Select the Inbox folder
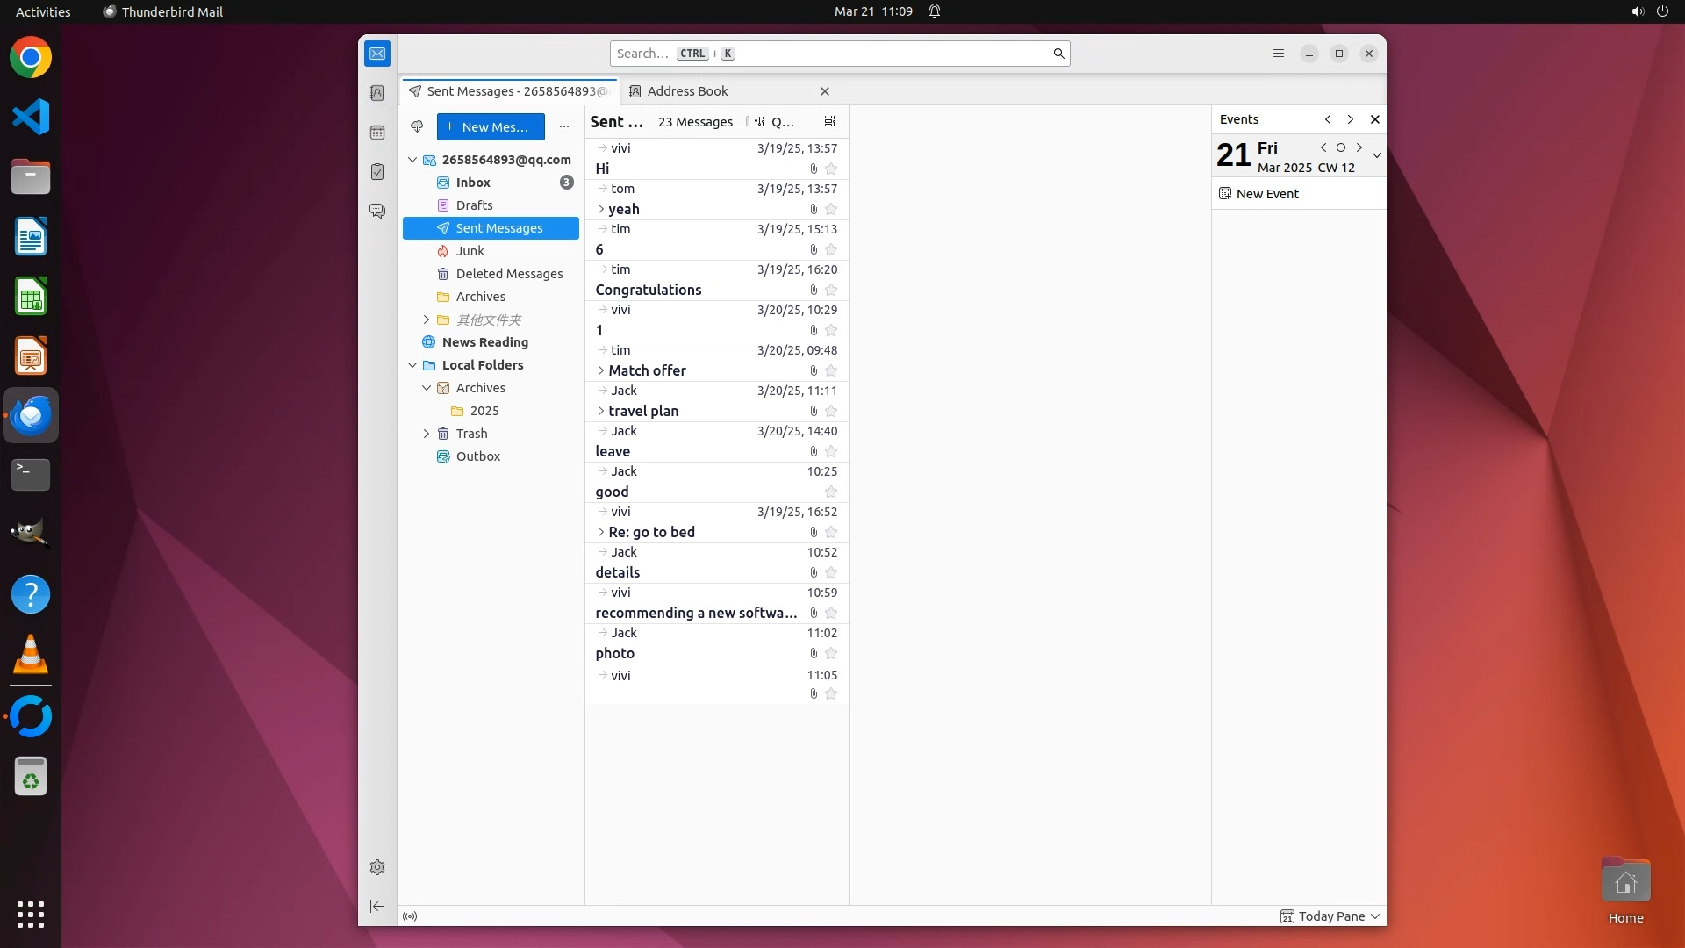Screen dimensions: 1685x948 click(473, 183)
